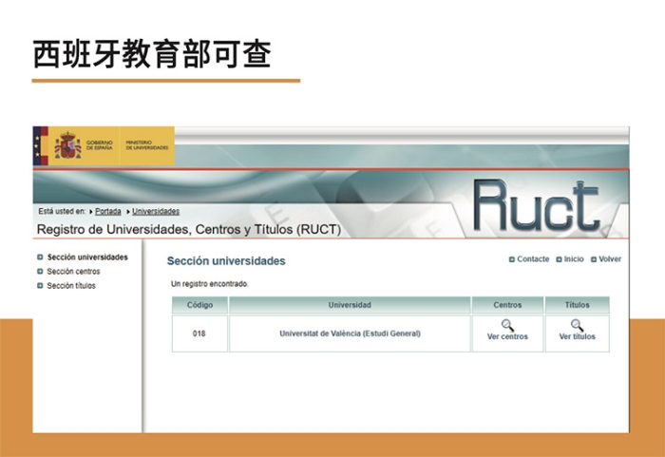This screenshot has height=457, width=665.
Task: Click the magnifier icon above Ver títulos
Action: coord(577,325)
